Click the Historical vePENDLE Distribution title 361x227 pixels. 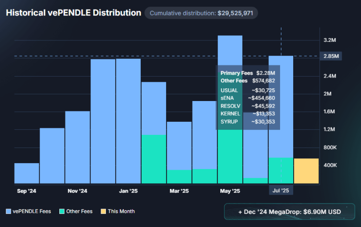(73, 13)
